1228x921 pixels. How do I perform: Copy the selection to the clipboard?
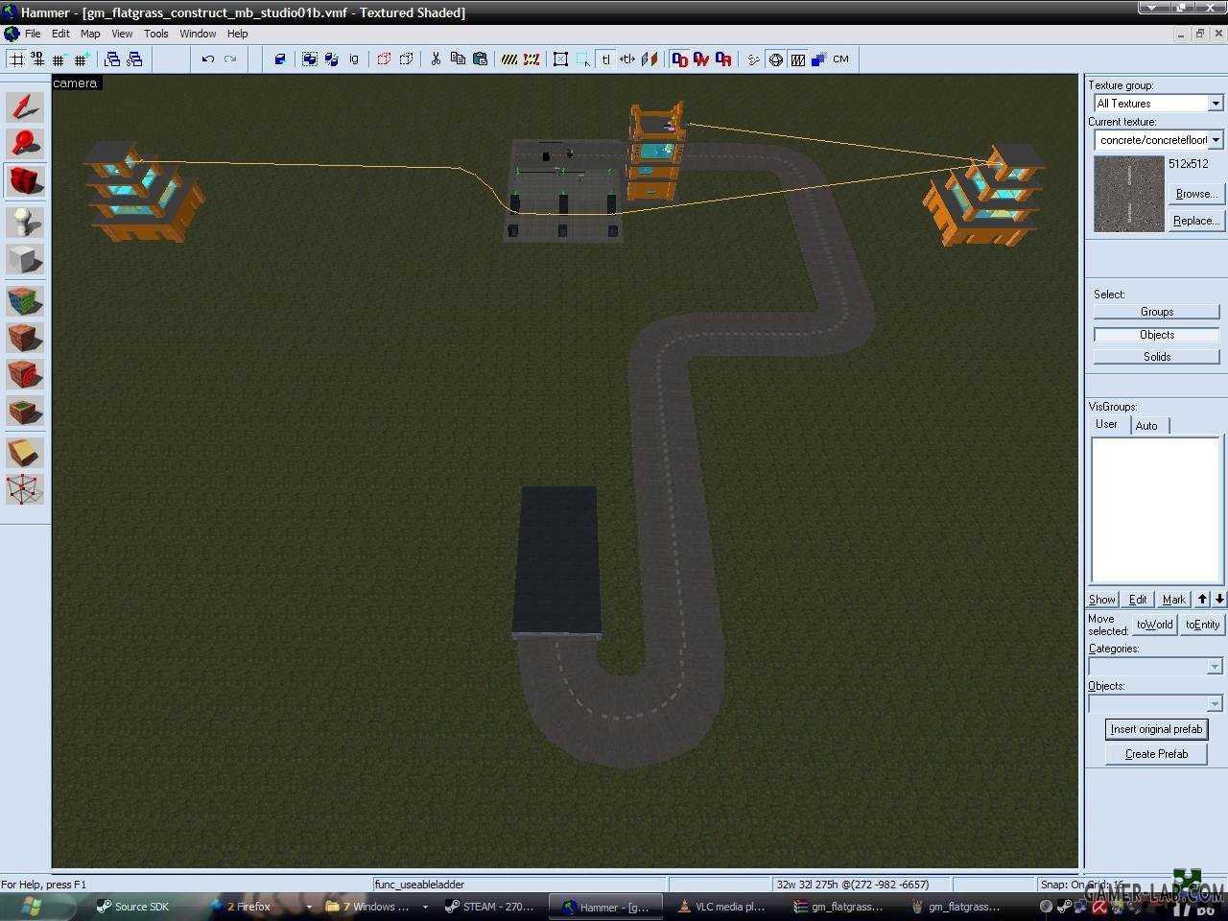[458, 59]
